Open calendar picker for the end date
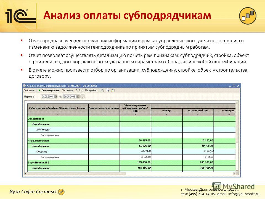 click(x=78, y=97)
